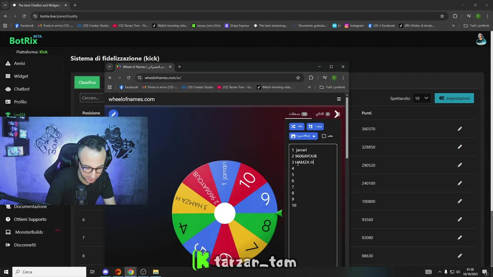Screen dimensions: 493x277
Task: Open 'Tutti i preferiti' folder in main window
Action: pyautogui.click(x=476, y=26)
